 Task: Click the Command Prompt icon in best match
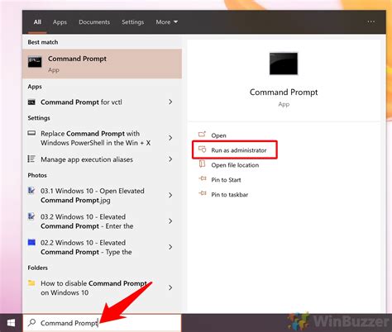tap(35, 62)
